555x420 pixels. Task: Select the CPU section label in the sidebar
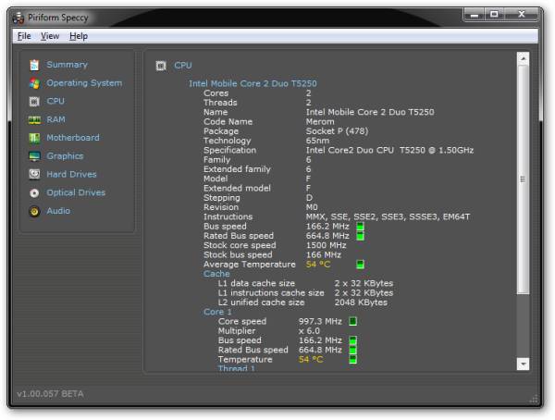[x=55, y=101]
